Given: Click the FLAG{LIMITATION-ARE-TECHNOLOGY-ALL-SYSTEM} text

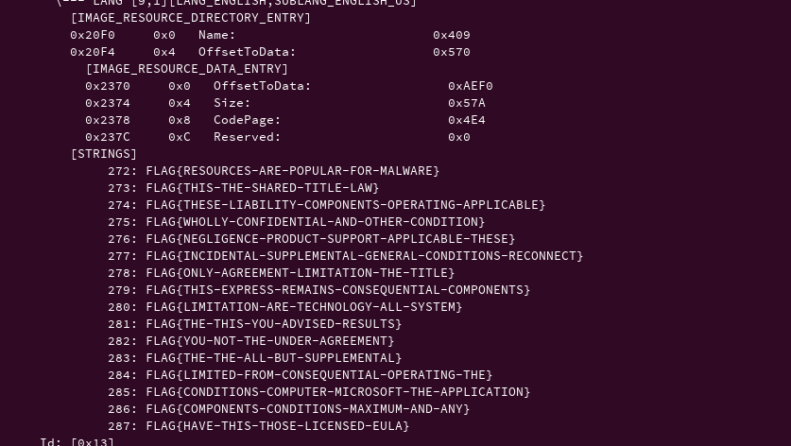Looking at the screenshot, I should click(x=303, y=307).
